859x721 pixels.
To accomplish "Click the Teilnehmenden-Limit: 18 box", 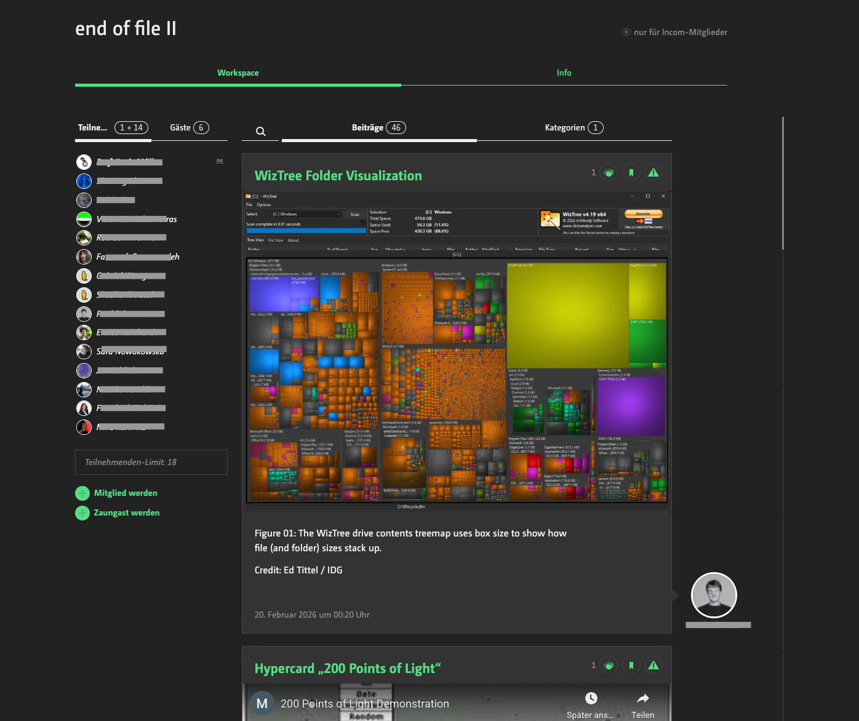I will [x=151, y=462].
